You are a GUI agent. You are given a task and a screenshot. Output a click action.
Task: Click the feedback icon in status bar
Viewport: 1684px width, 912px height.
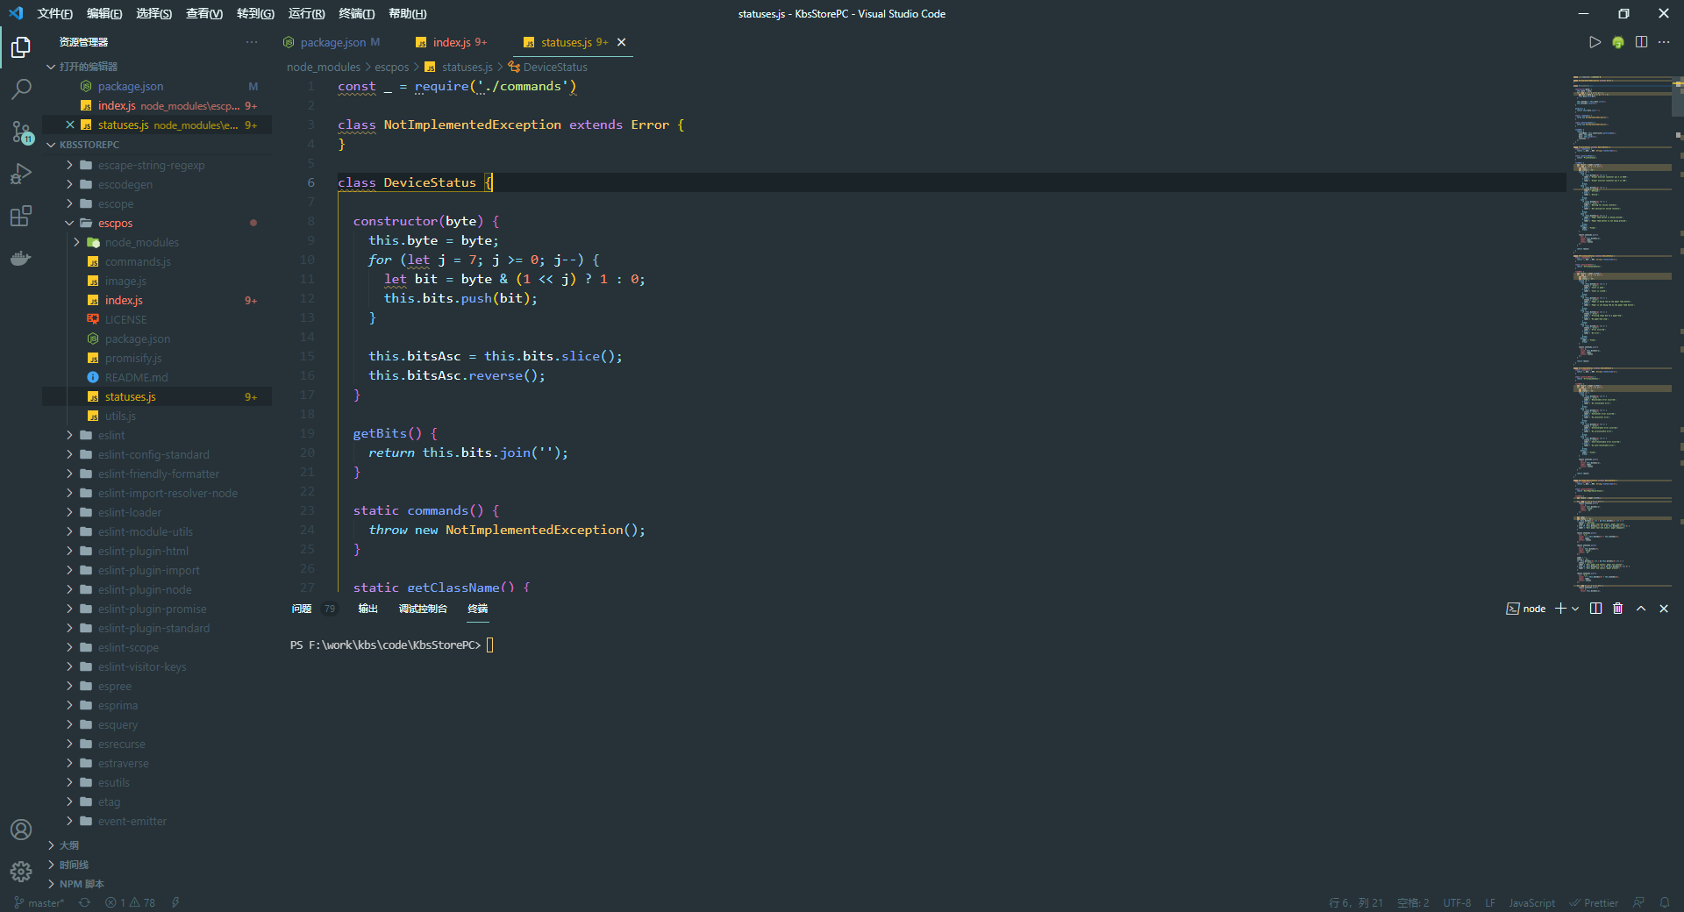click(1638, 902)
